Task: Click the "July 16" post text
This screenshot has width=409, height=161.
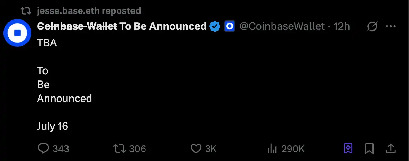Action: [x=53, y=126]
